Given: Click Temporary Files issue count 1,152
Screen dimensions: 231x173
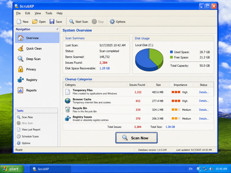Looking at the screenshot, I should coord(138,92).
